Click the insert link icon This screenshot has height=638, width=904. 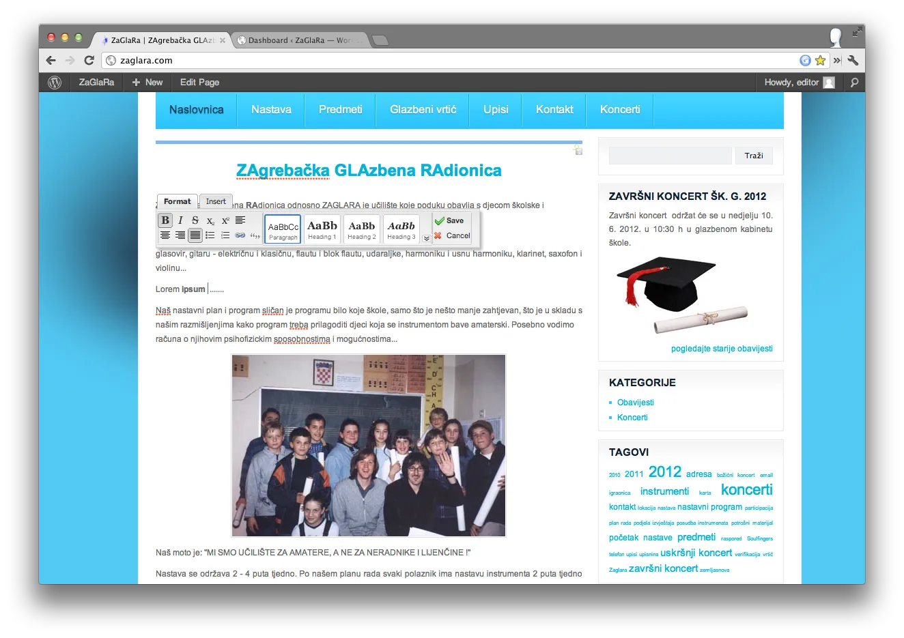click(240, 235)
